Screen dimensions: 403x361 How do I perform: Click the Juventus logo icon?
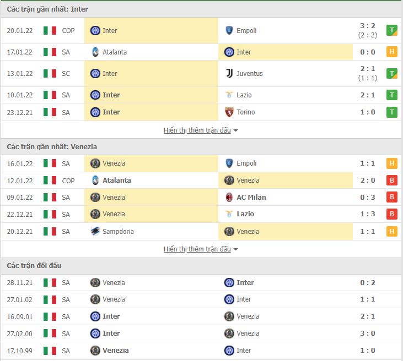click(229, 74)
